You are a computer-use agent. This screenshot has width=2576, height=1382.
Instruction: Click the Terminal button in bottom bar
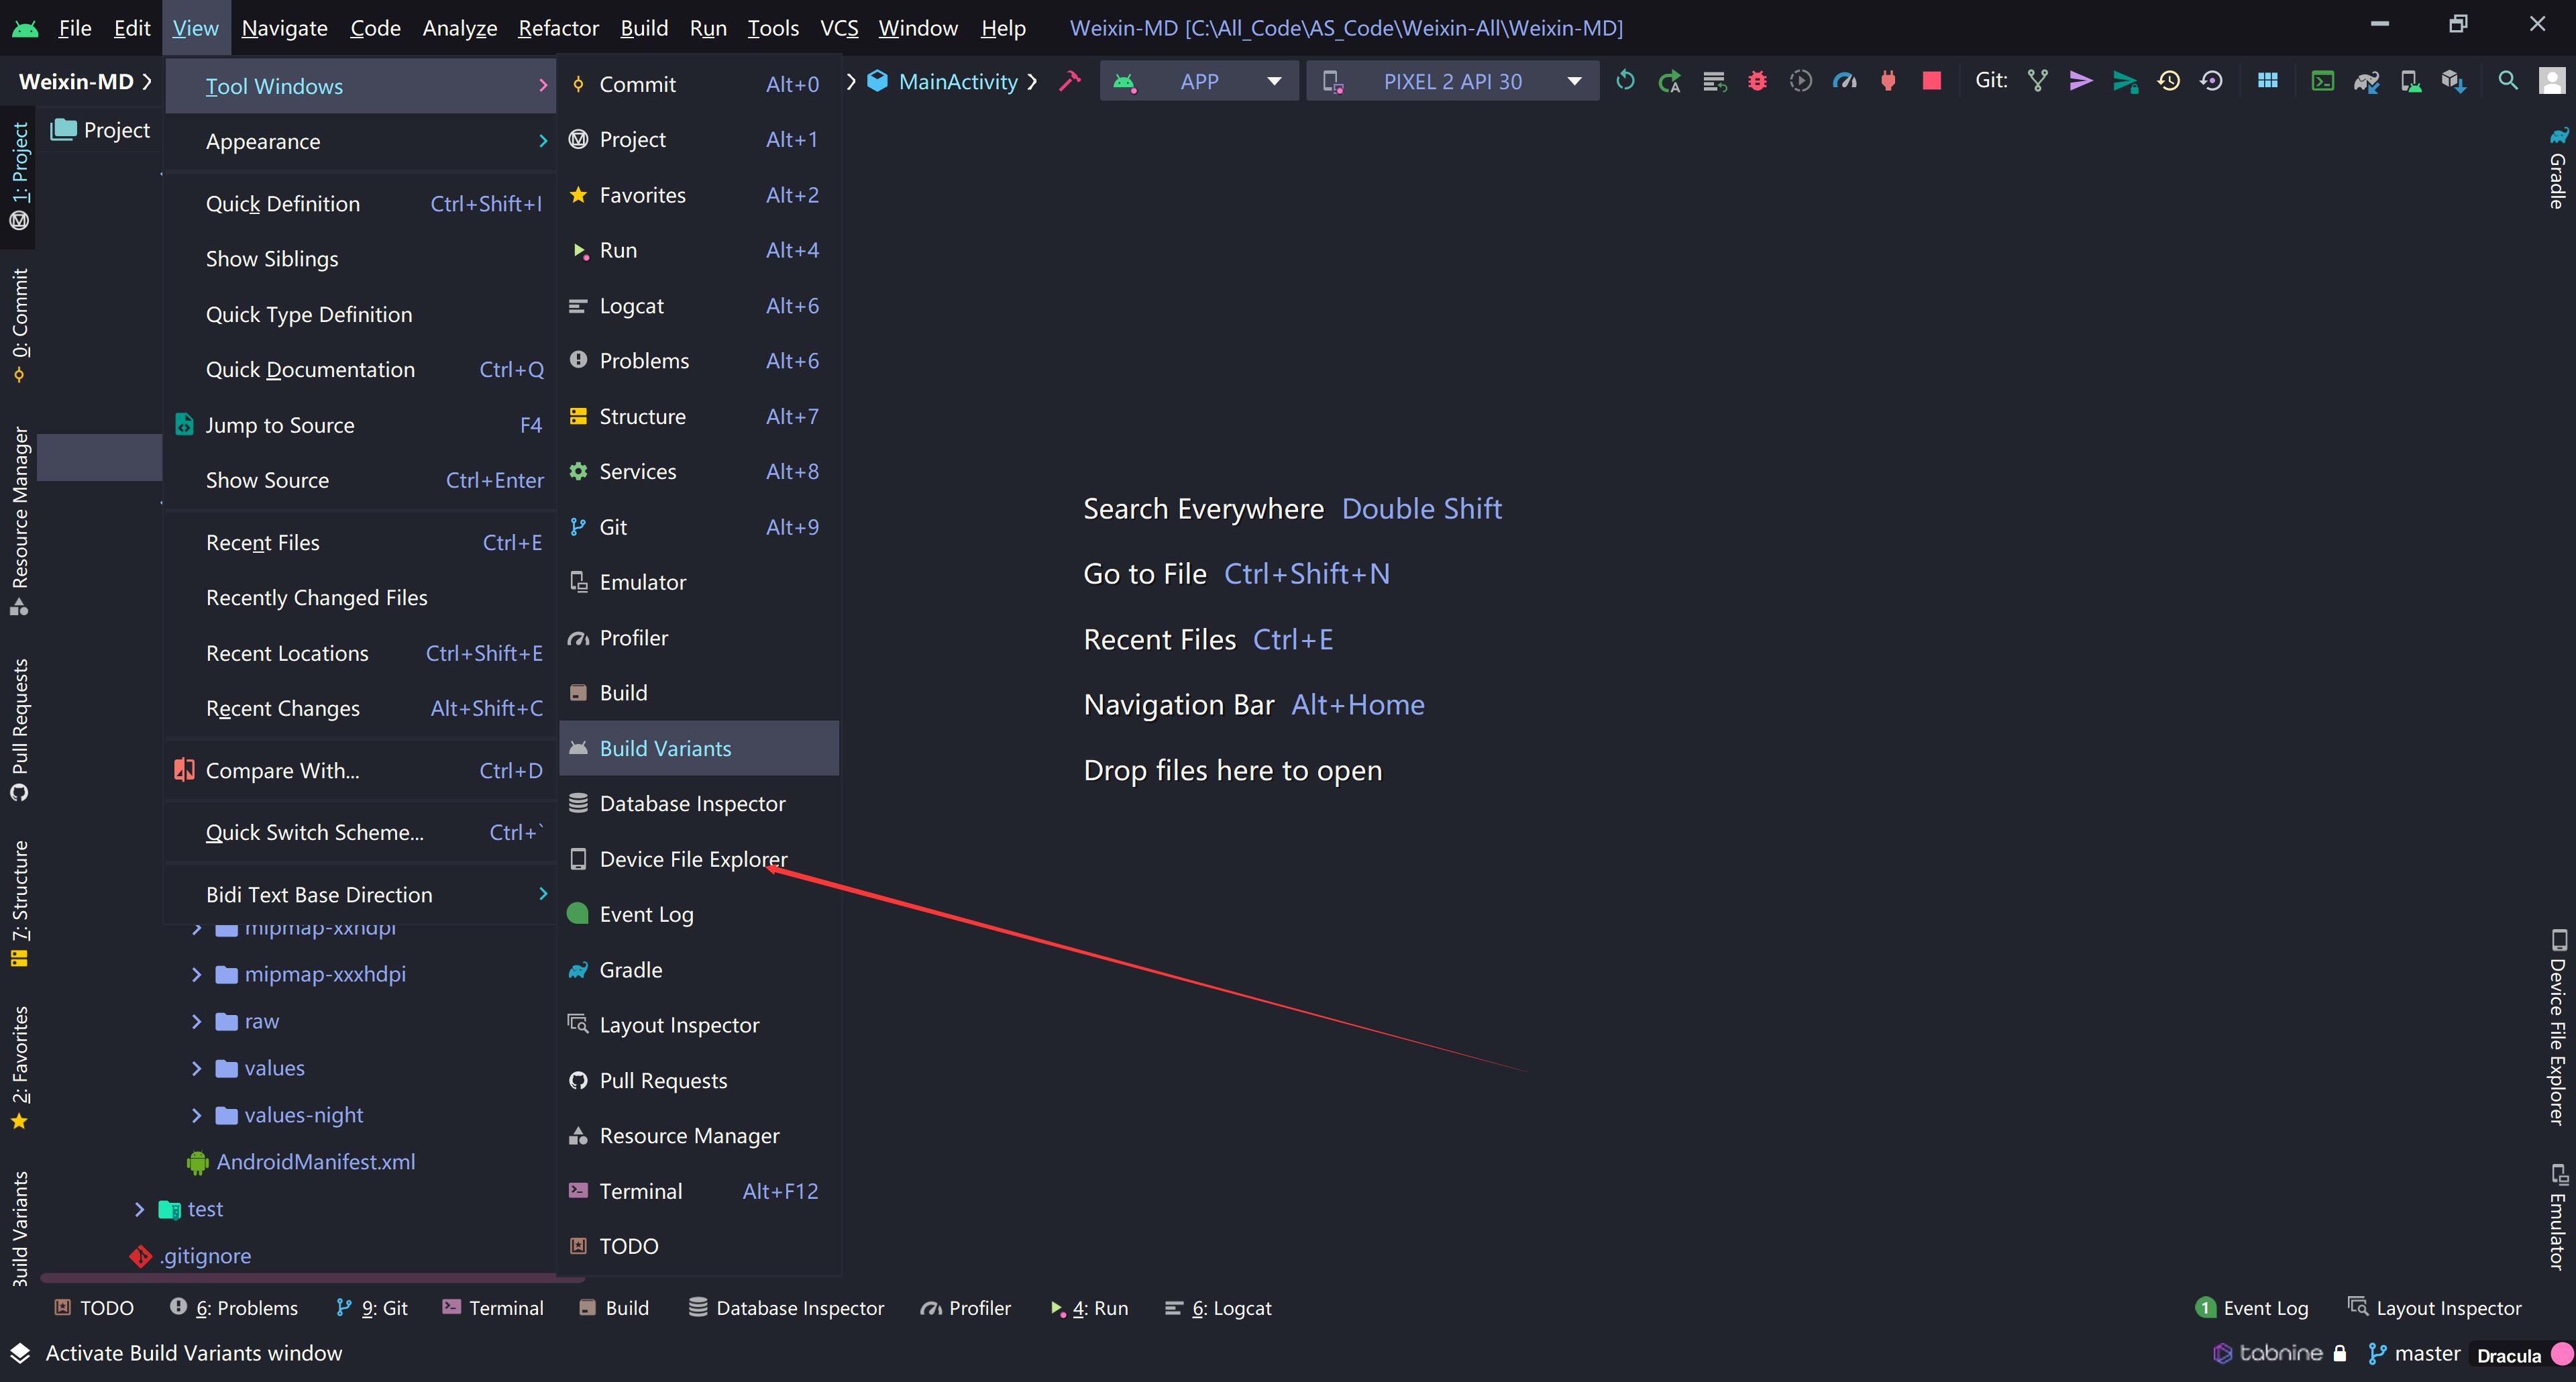tap(493, 1308)
